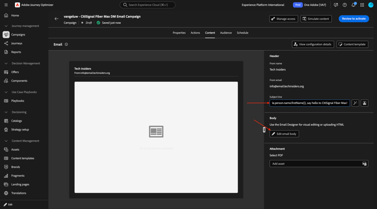377x209 pixels.
Task: Click the Email info icon
Action: 66,44
